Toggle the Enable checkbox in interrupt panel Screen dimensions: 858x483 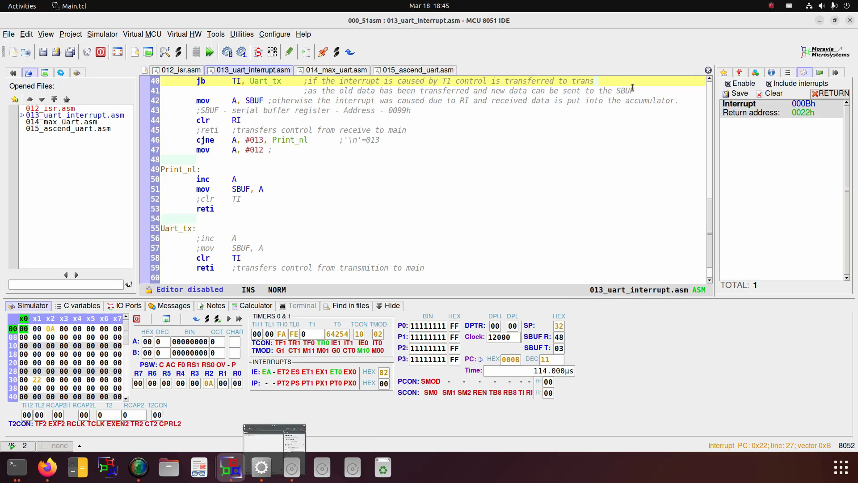(728, 84)
